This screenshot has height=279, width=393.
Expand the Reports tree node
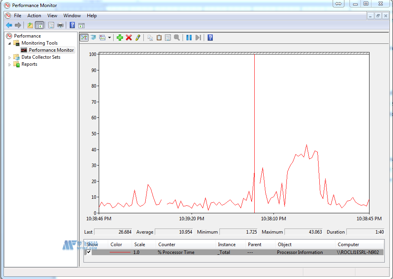point(10,65)
